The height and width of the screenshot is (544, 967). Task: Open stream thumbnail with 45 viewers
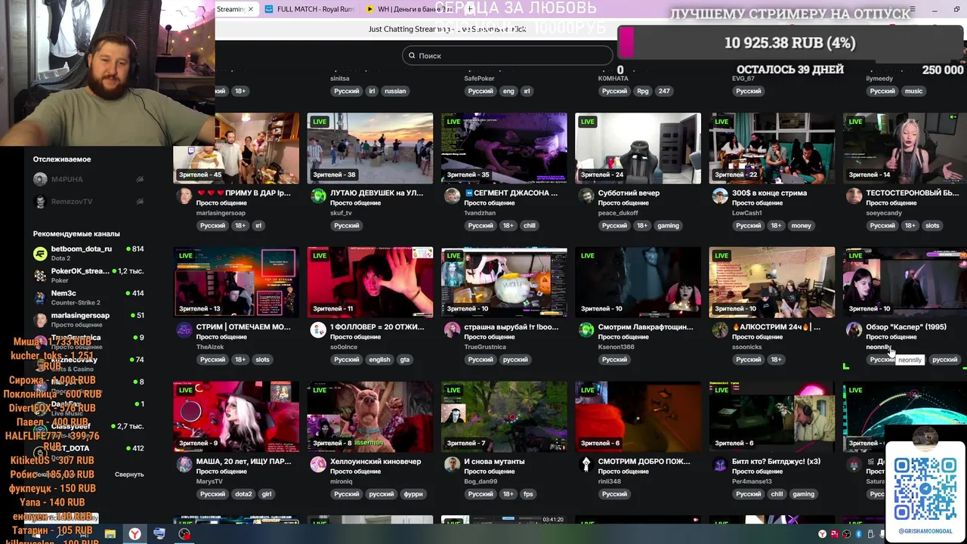(236, 148)
